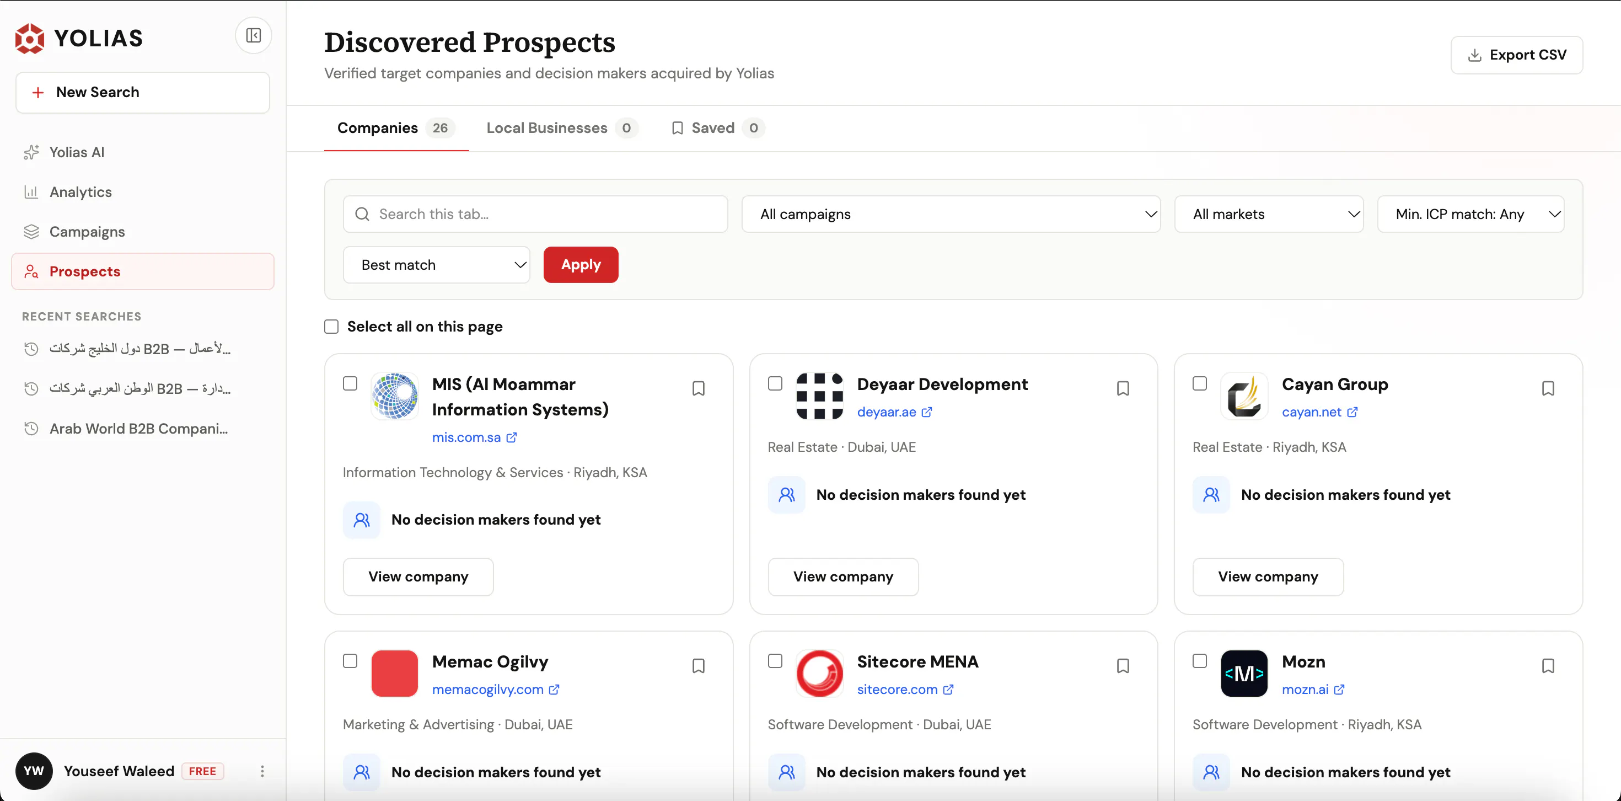Check the Cayan Group checkbox

[x=1199, y=383]
